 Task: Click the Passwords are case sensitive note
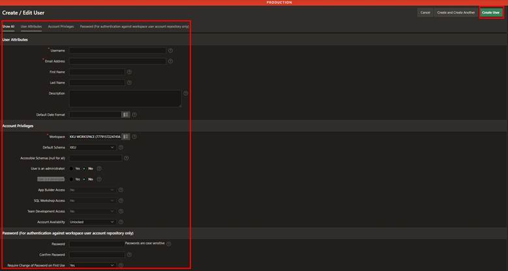point(145,243)
